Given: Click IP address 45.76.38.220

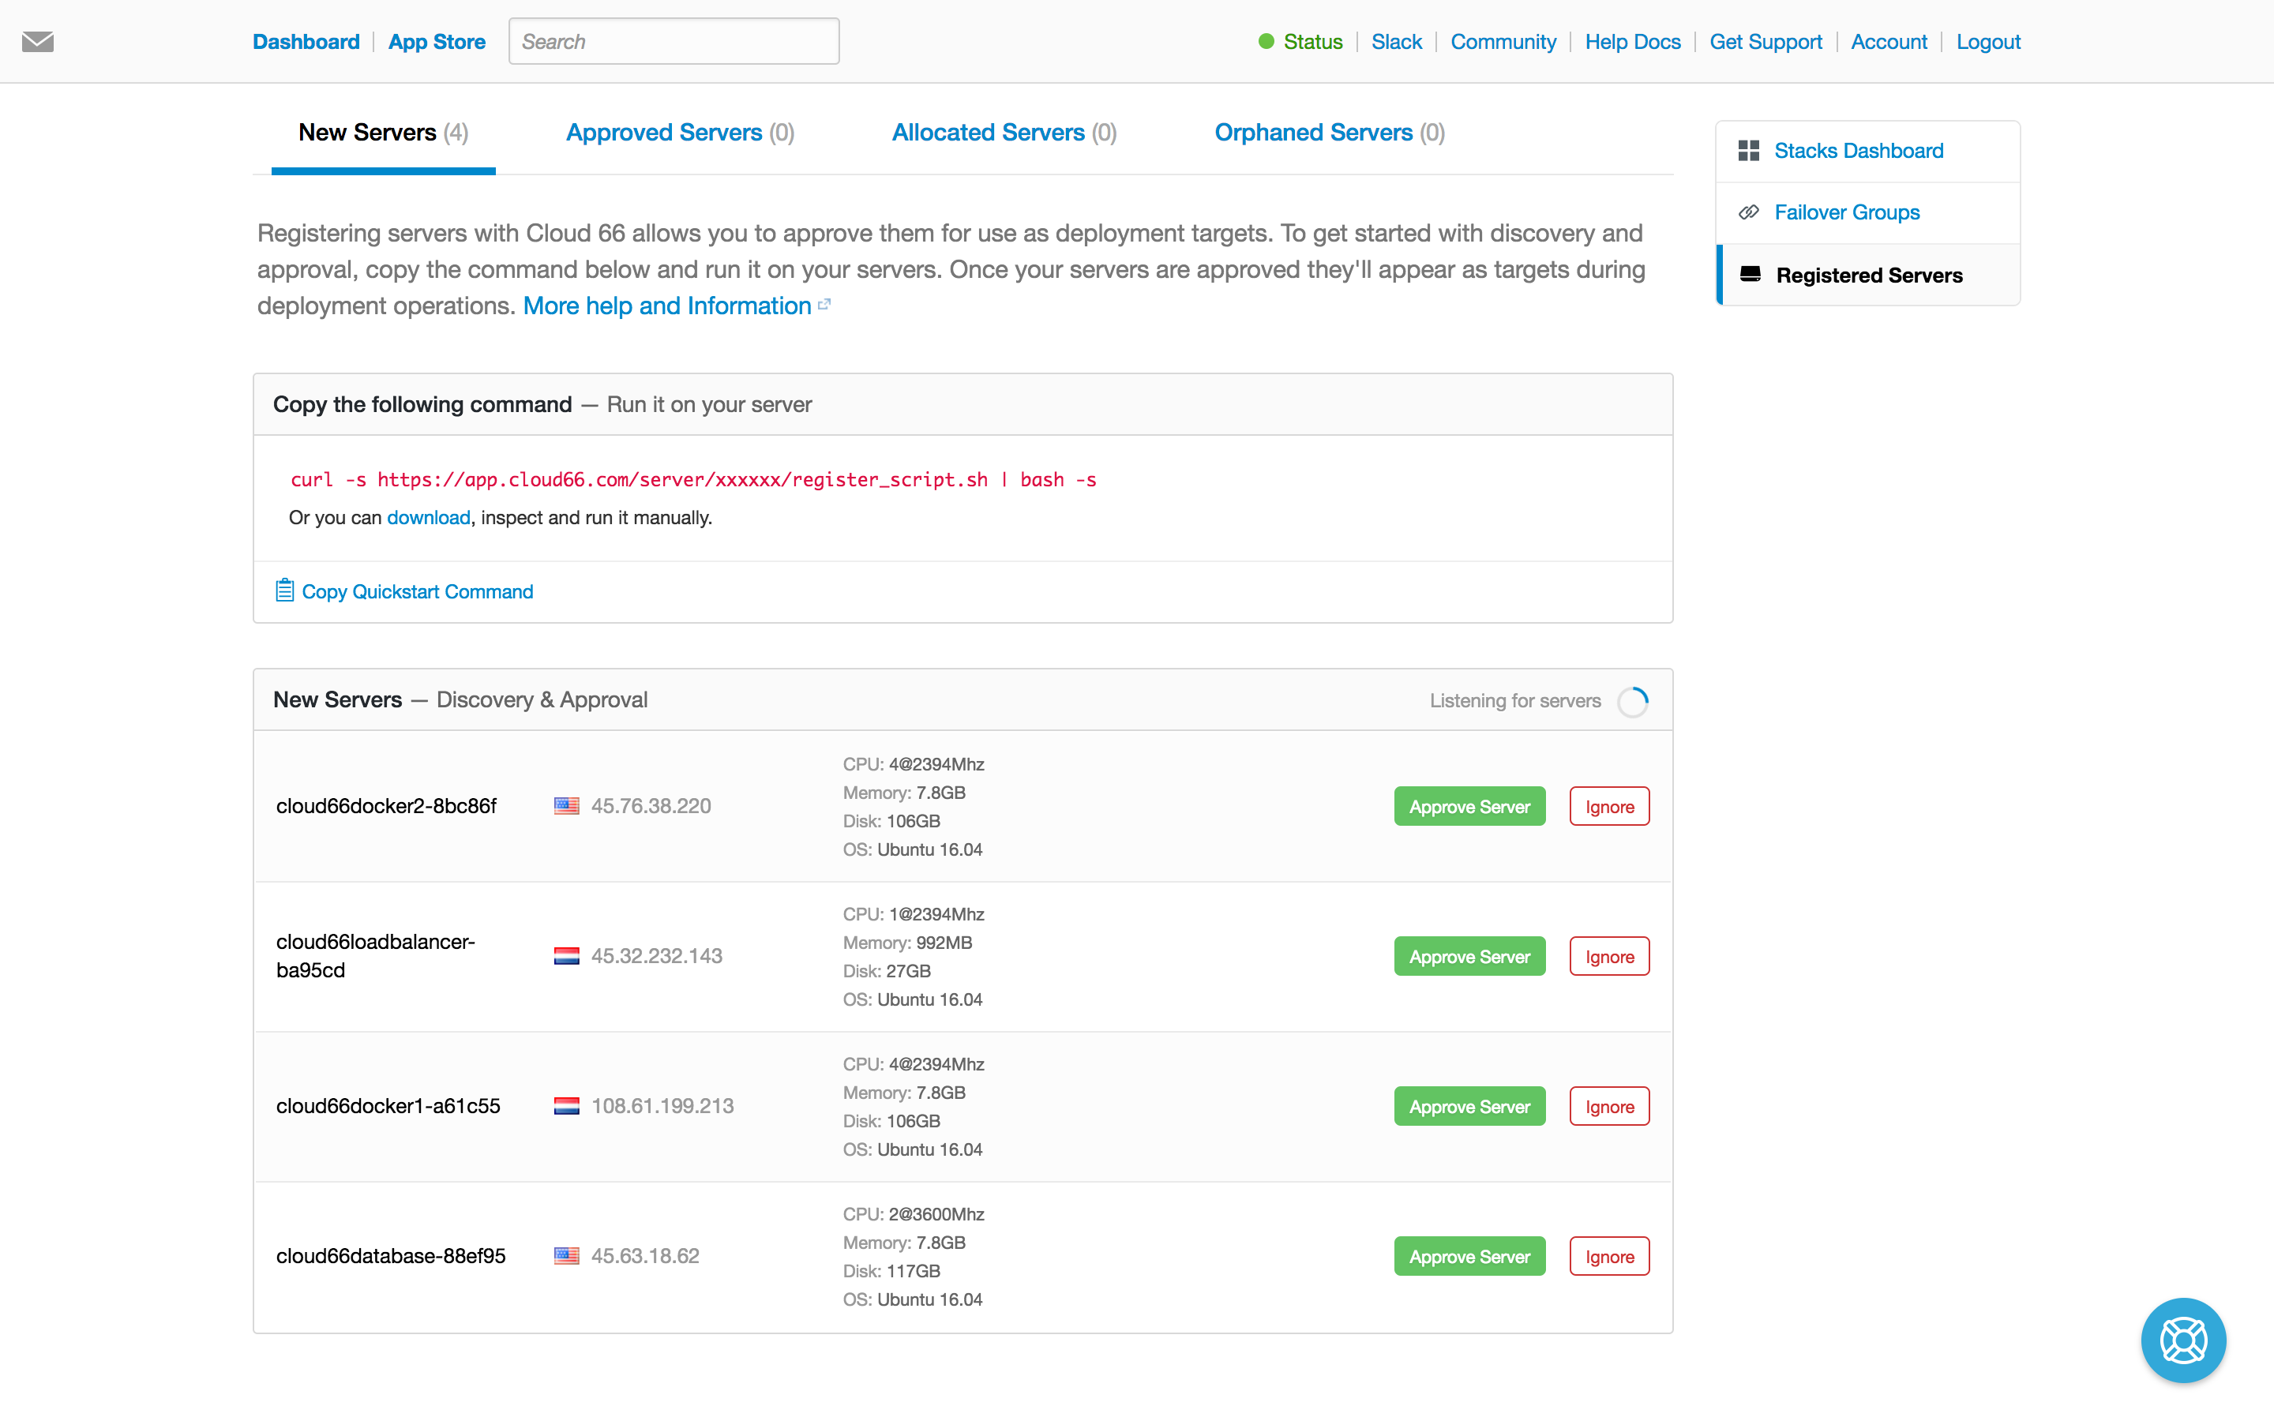Looking at the screenshot, I should pyautogui.click(x=651, y=805).
